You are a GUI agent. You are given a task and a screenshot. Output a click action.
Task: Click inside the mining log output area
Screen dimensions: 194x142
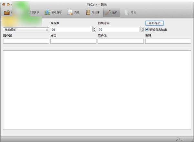pyautogui.click(x=97, y=90)
